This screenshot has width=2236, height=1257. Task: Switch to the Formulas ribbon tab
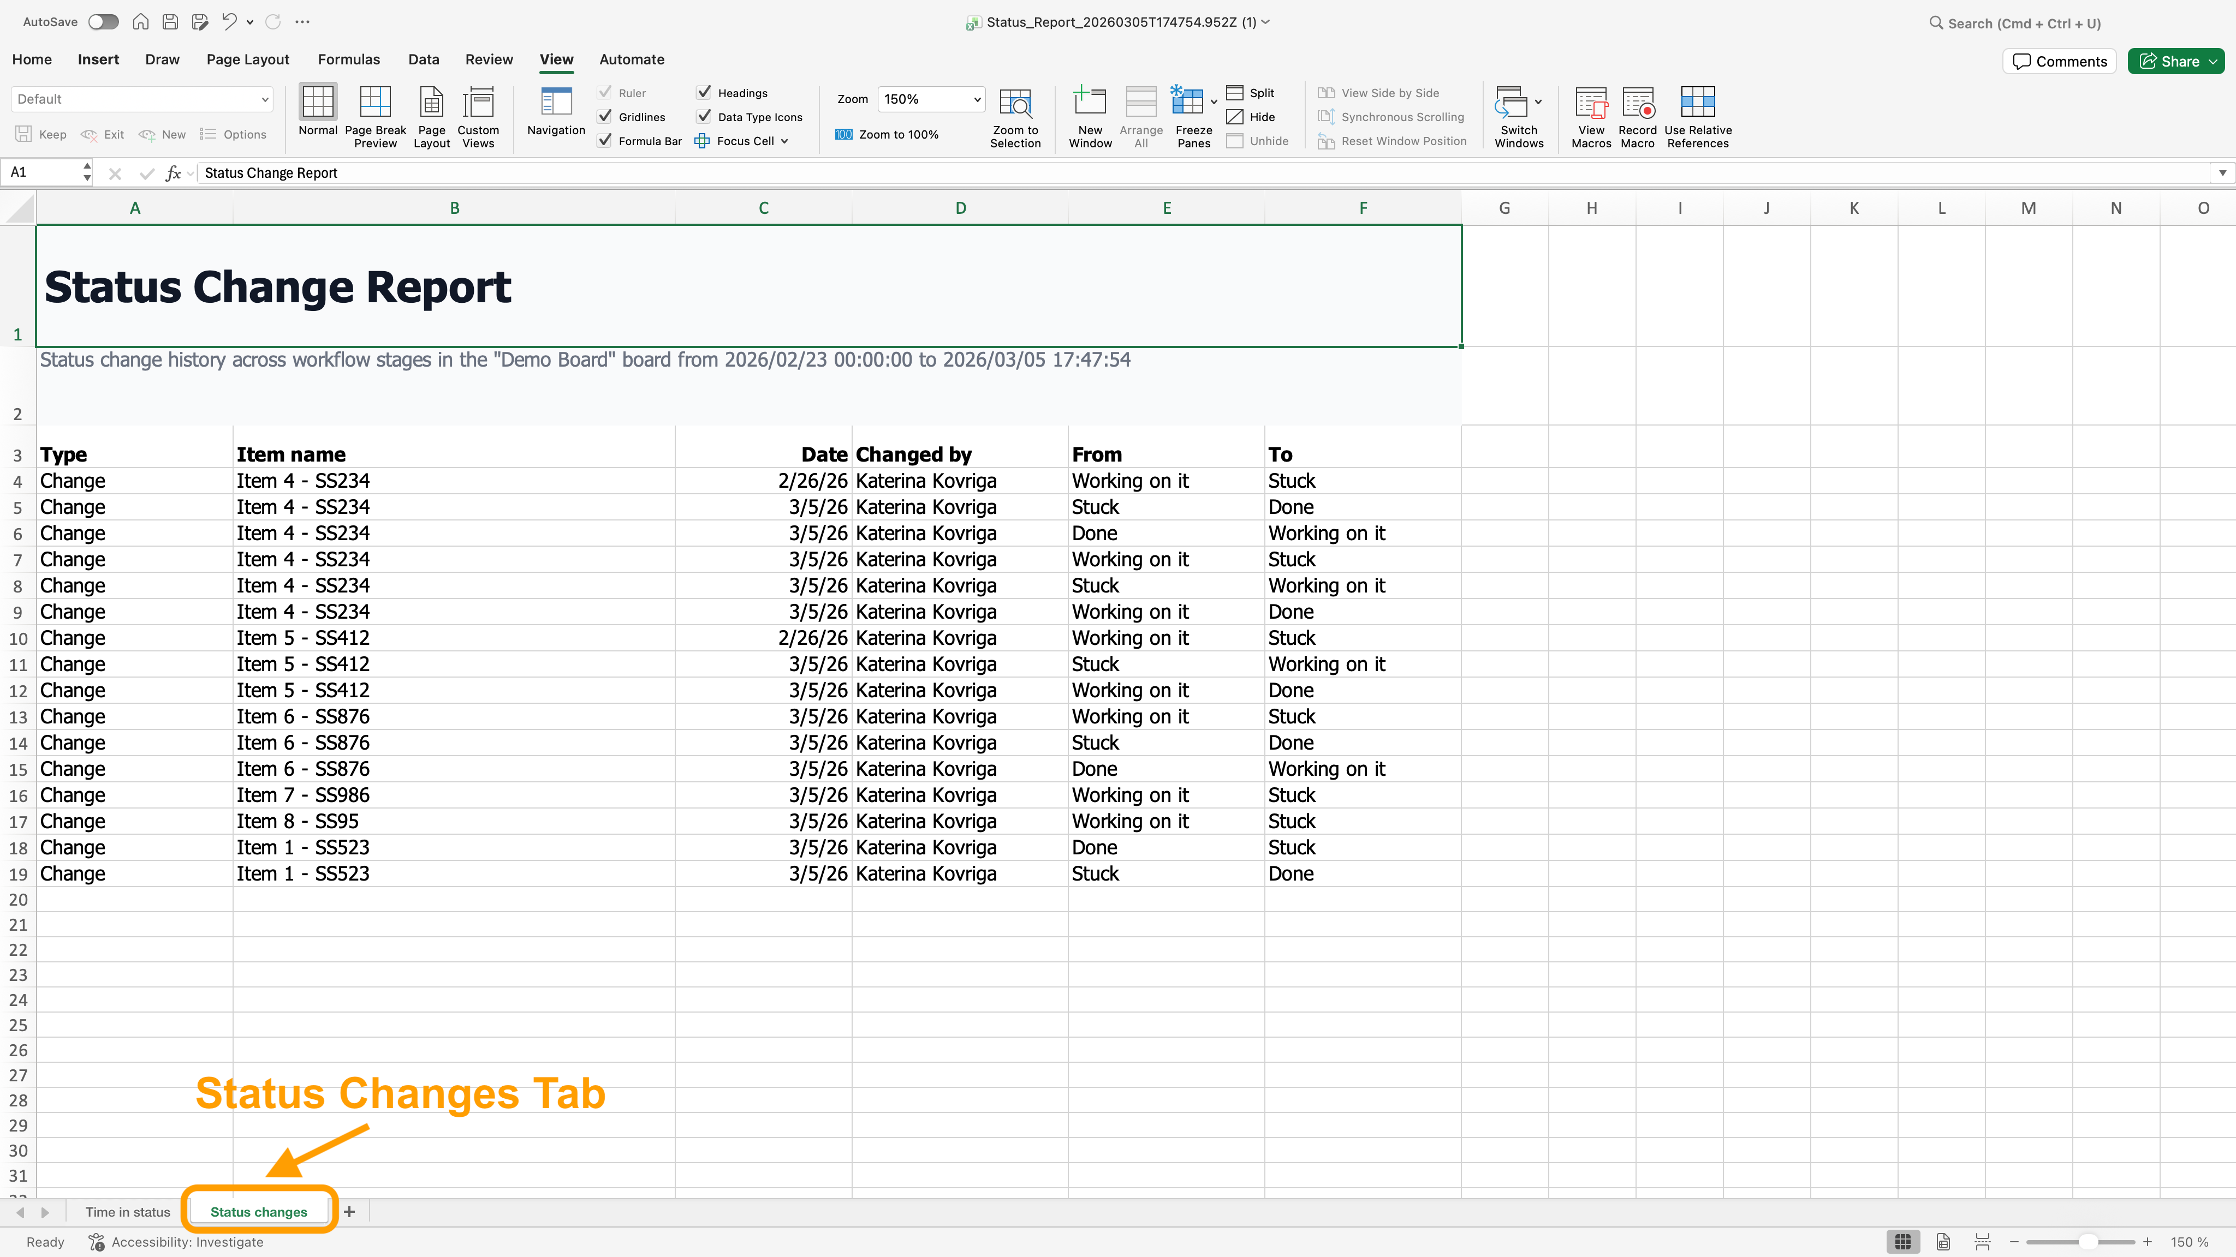pos(348,59)
